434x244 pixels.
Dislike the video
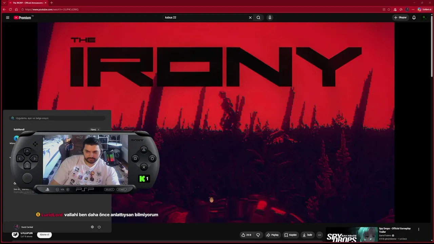point(258,235)
